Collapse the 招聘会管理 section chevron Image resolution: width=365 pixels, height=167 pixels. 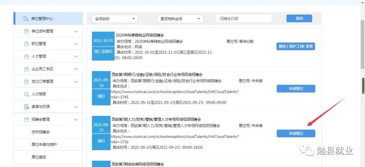tap(75, 119)
